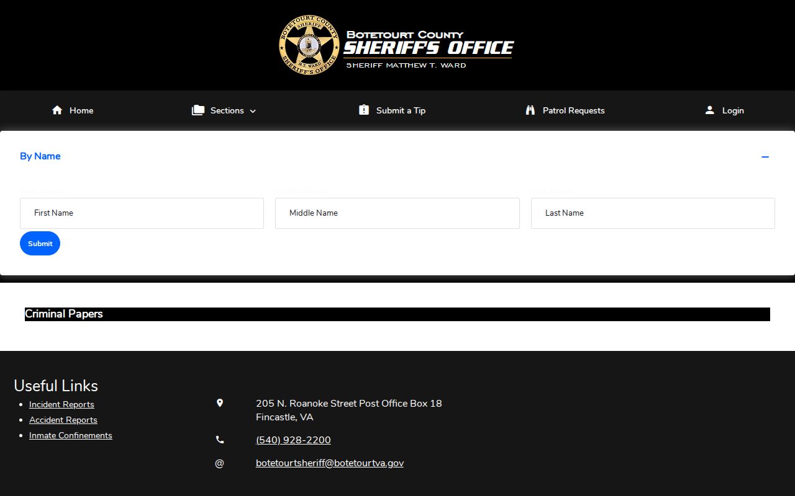795x496 pixels.
Task: Click the Login person icon
Action: [x=710, y=110]
